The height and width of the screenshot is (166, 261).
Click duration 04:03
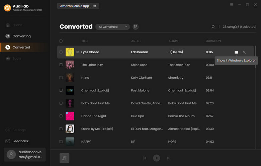tap(210, 142)
